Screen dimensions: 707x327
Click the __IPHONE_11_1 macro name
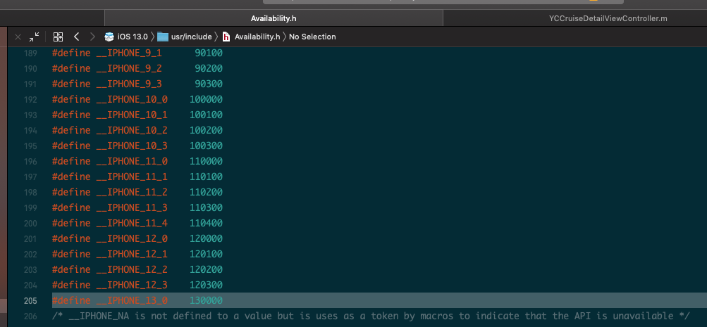[x=132, y=177]
